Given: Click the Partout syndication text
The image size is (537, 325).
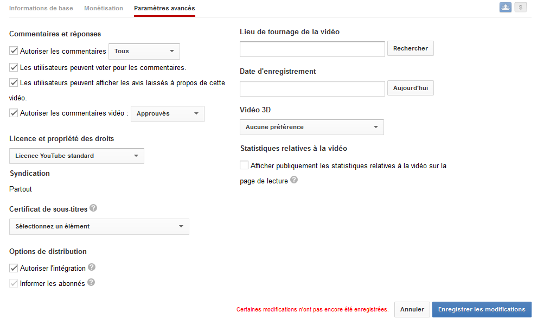Looking at the screenshot, I should [21, 189].
